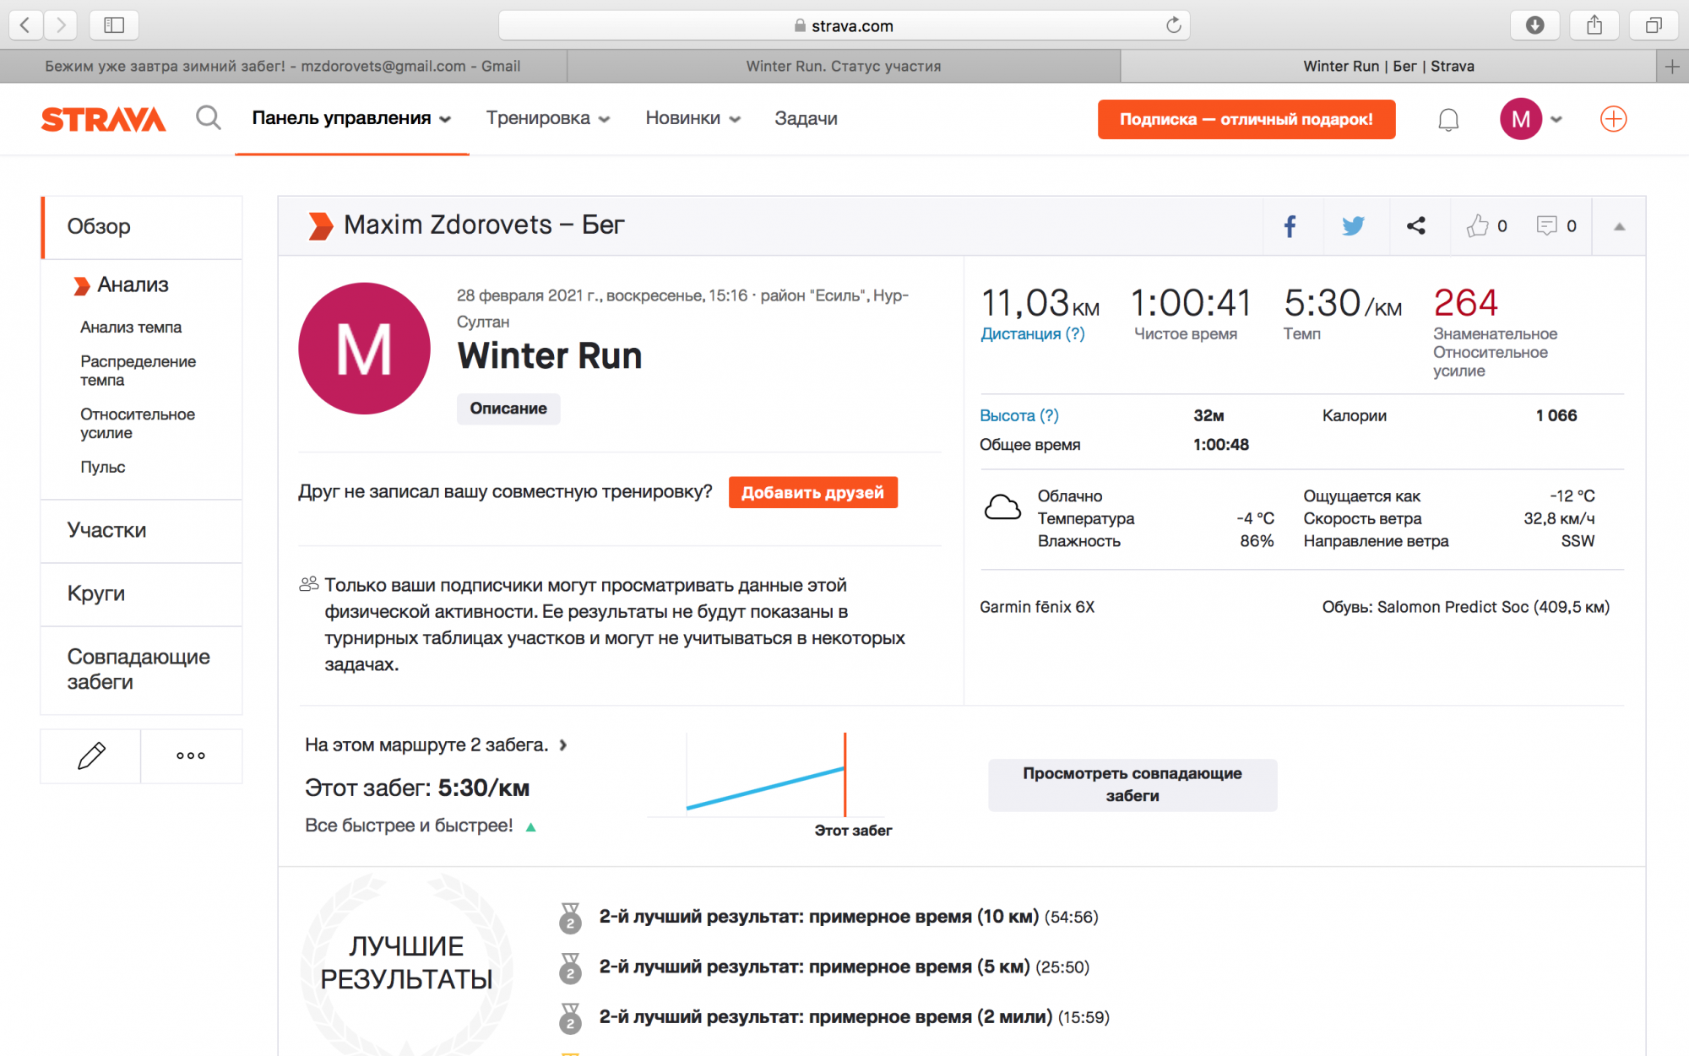Open the profile avatar dropdown arrow
The image size is (1689, 1056).
tap(1556, 119)
